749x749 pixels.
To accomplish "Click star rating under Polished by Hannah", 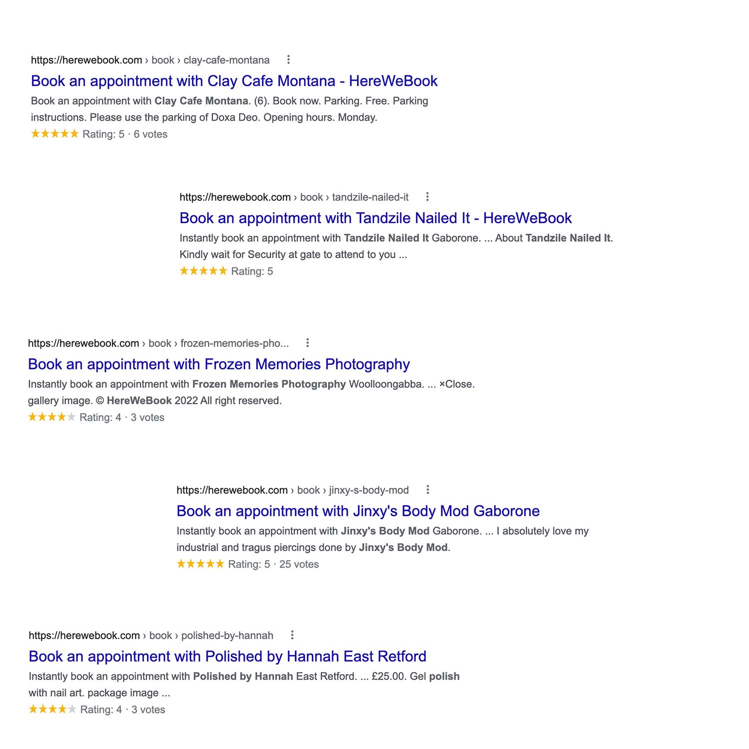I will [x=52, y=709].
